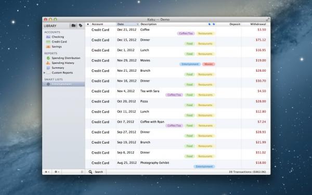
Task: Open Spending Distribution report
Action: [x=66, y=58]
